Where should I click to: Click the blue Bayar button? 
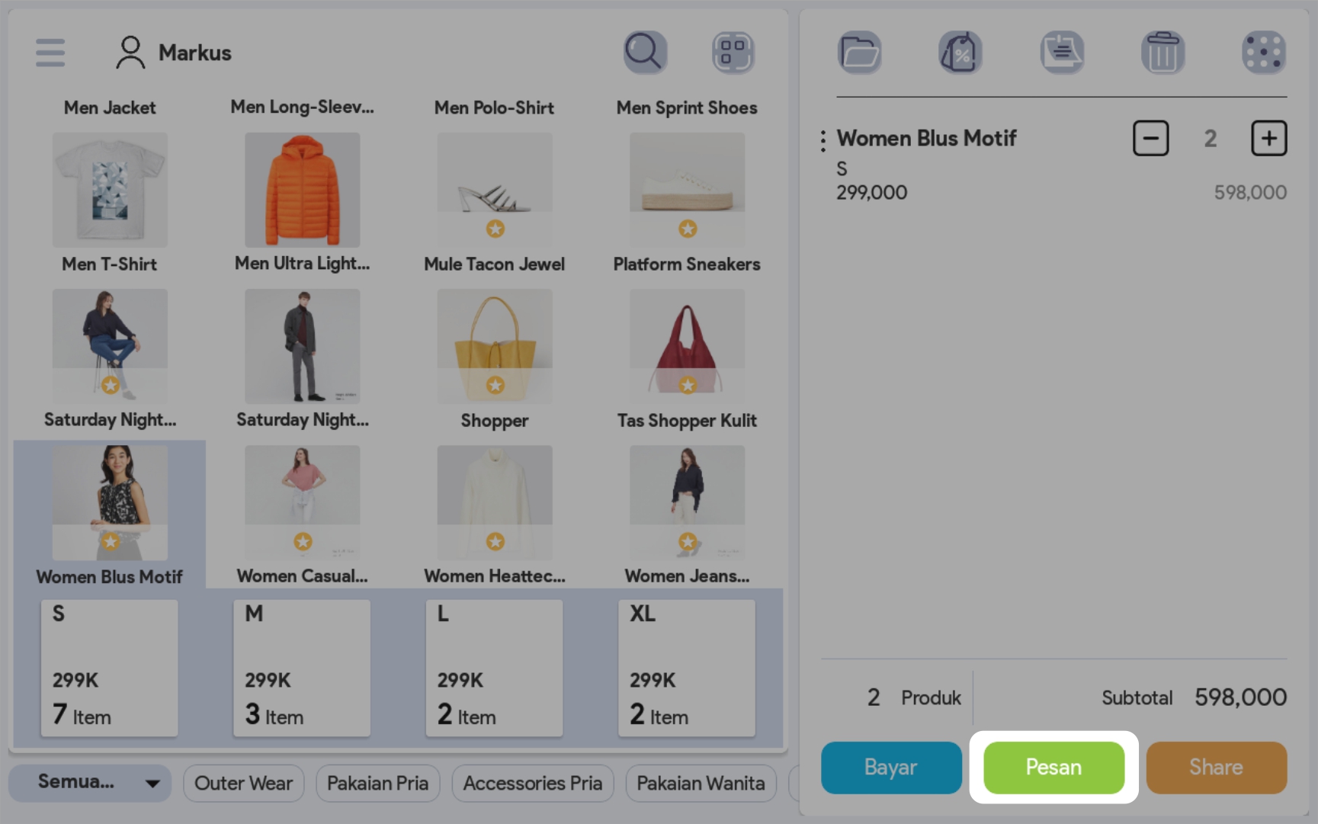(x=891, y=768)
